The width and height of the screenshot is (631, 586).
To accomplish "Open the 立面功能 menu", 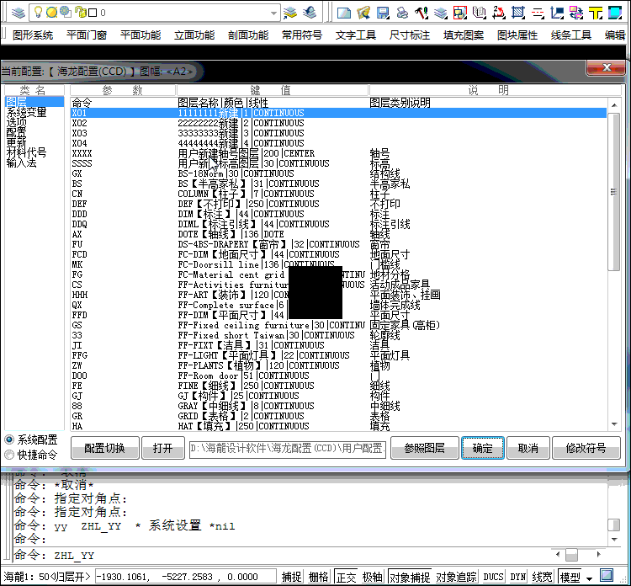I will [x=194, y=35].
